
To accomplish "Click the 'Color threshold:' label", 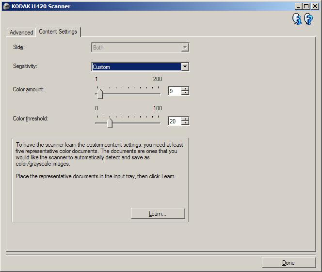I will click(31, 119).
